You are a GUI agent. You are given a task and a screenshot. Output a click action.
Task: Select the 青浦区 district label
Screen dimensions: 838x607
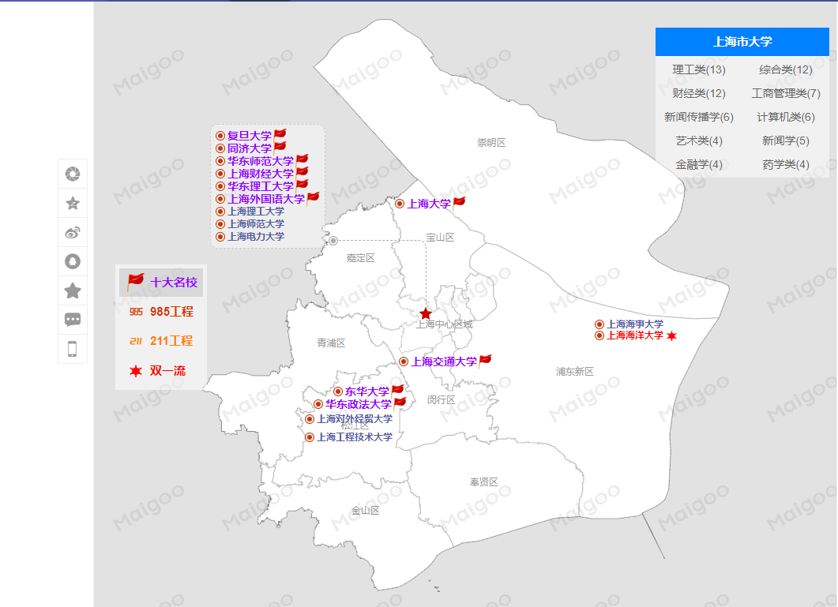[331, 343]
